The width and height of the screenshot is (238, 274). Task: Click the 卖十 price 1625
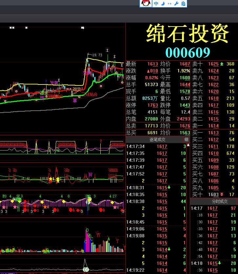tap(213, 64)
